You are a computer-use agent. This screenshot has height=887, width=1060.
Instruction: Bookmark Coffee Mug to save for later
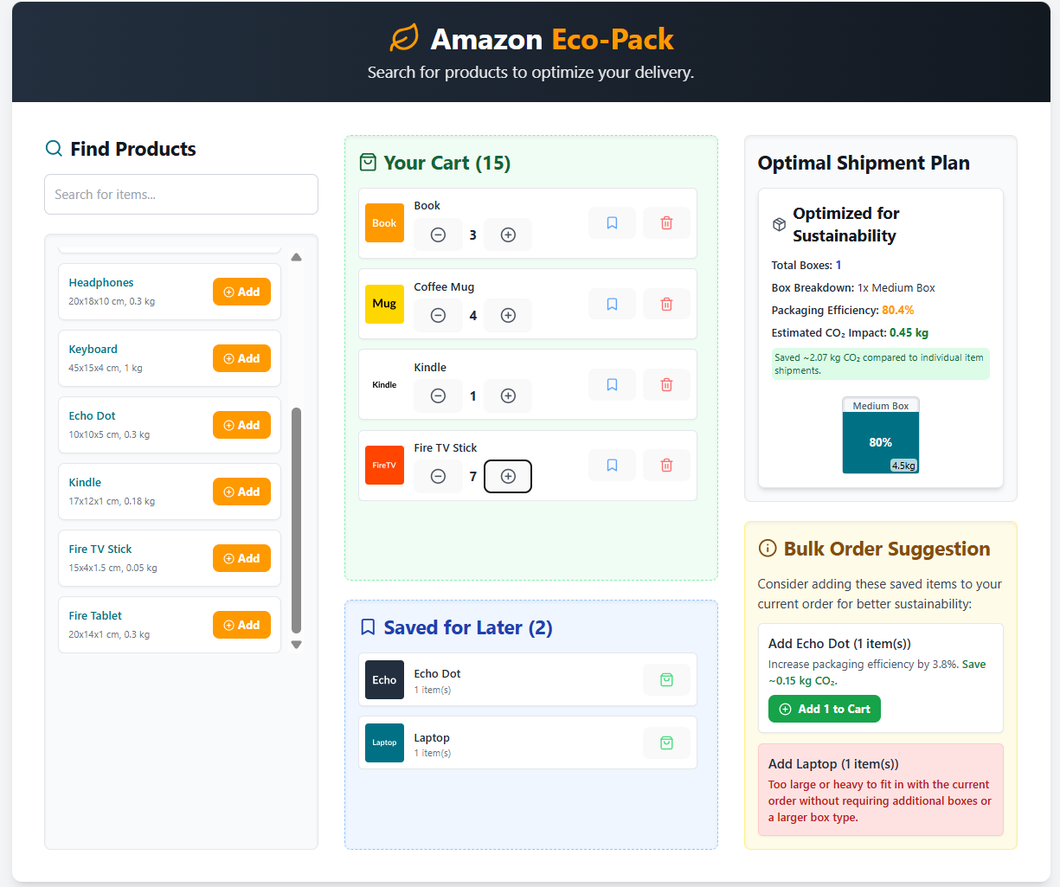pyautogui.click(x=612, y=304)
